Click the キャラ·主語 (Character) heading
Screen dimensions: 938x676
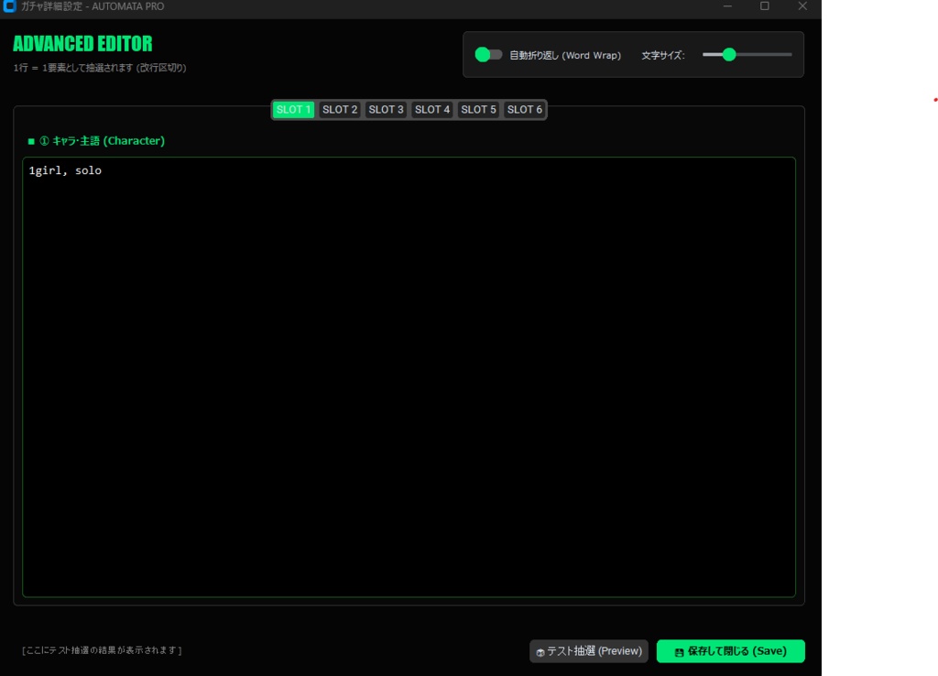[102, 141]
